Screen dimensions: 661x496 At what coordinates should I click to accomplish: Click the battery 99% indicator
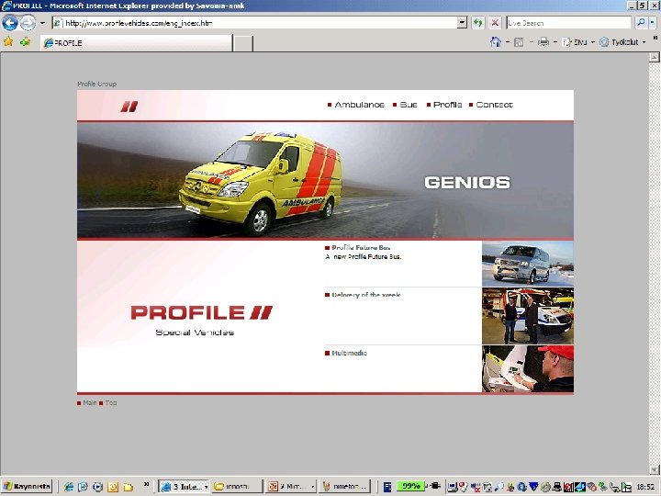(x=410, y=486)
